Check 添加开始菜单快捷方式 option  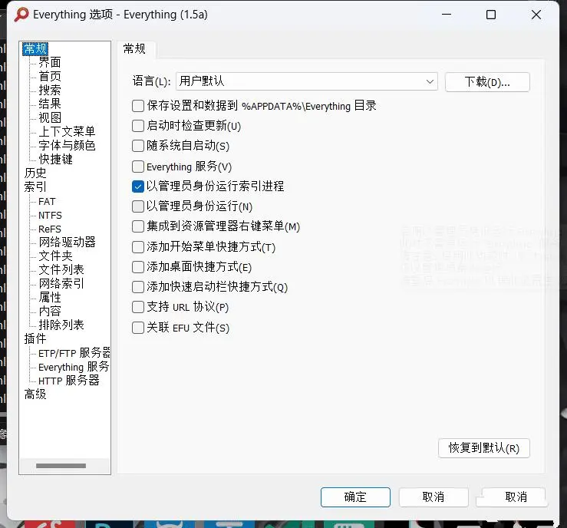point(138,247)
